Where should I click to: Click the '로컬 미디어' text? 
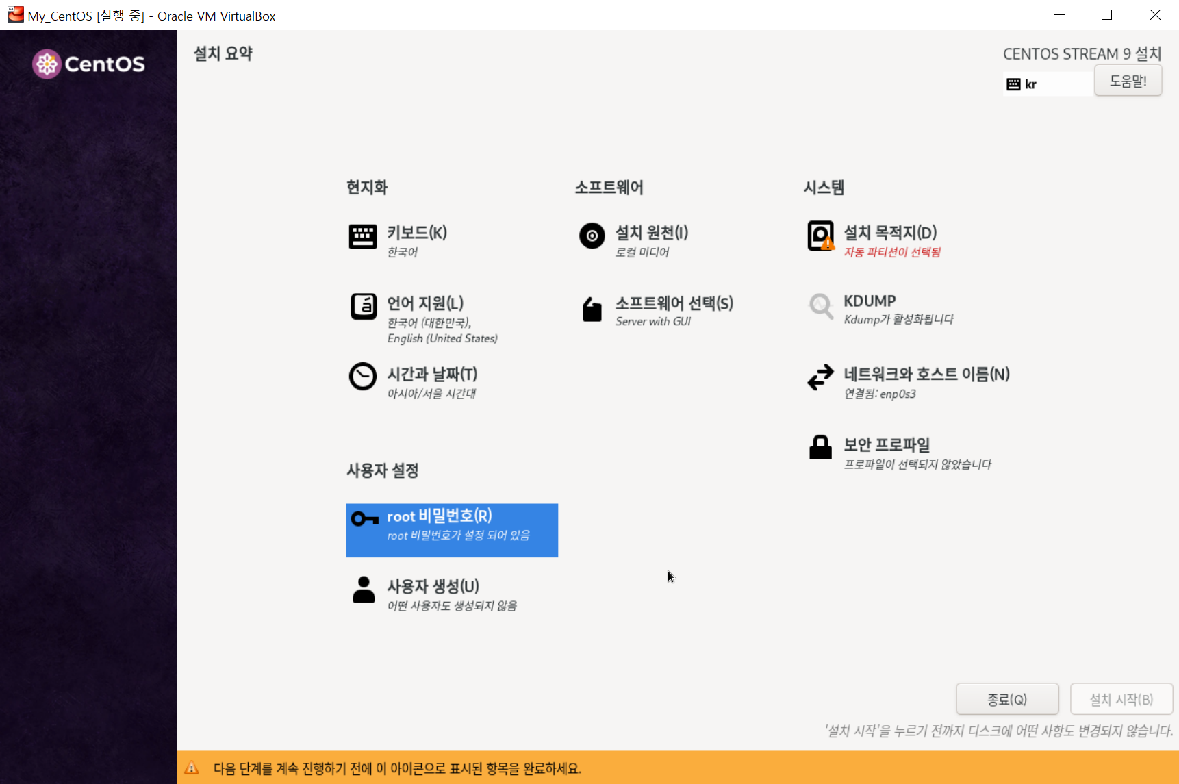pos(642,253)
